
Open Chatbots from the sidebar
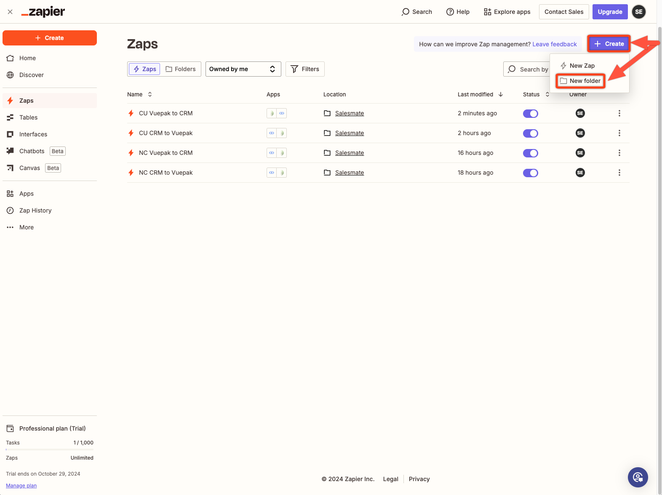click(x=32, y=151)
